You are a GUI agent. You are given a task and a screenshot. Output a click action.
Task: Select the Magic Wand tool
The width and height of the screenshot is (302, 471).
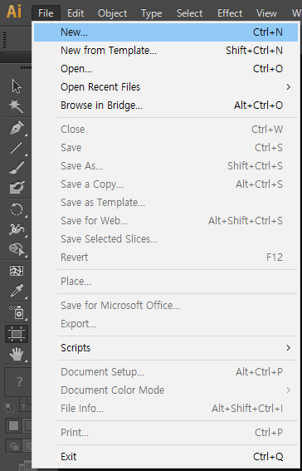17,106
